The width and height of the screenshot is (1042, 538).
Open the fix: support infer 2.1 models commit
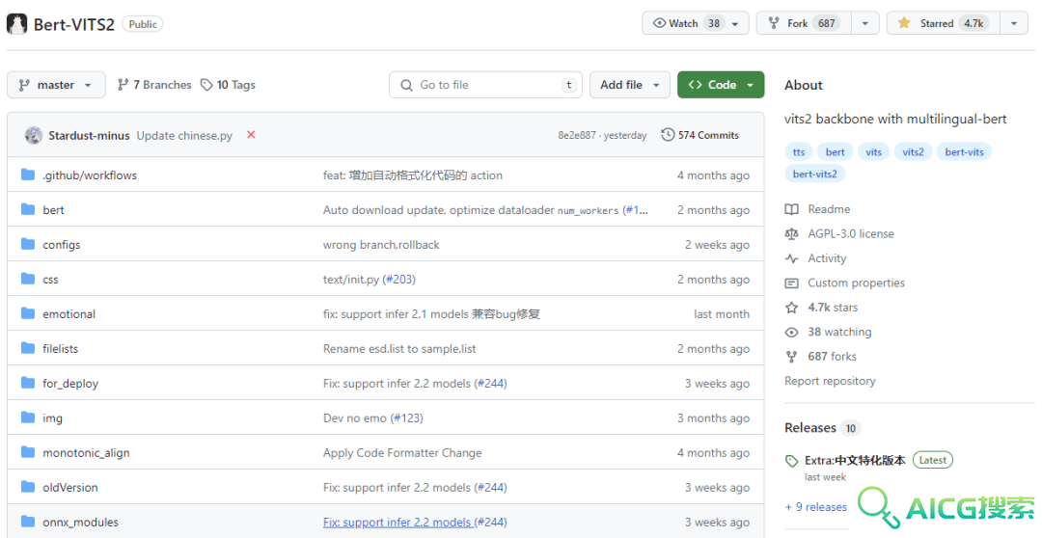[431, 314]
